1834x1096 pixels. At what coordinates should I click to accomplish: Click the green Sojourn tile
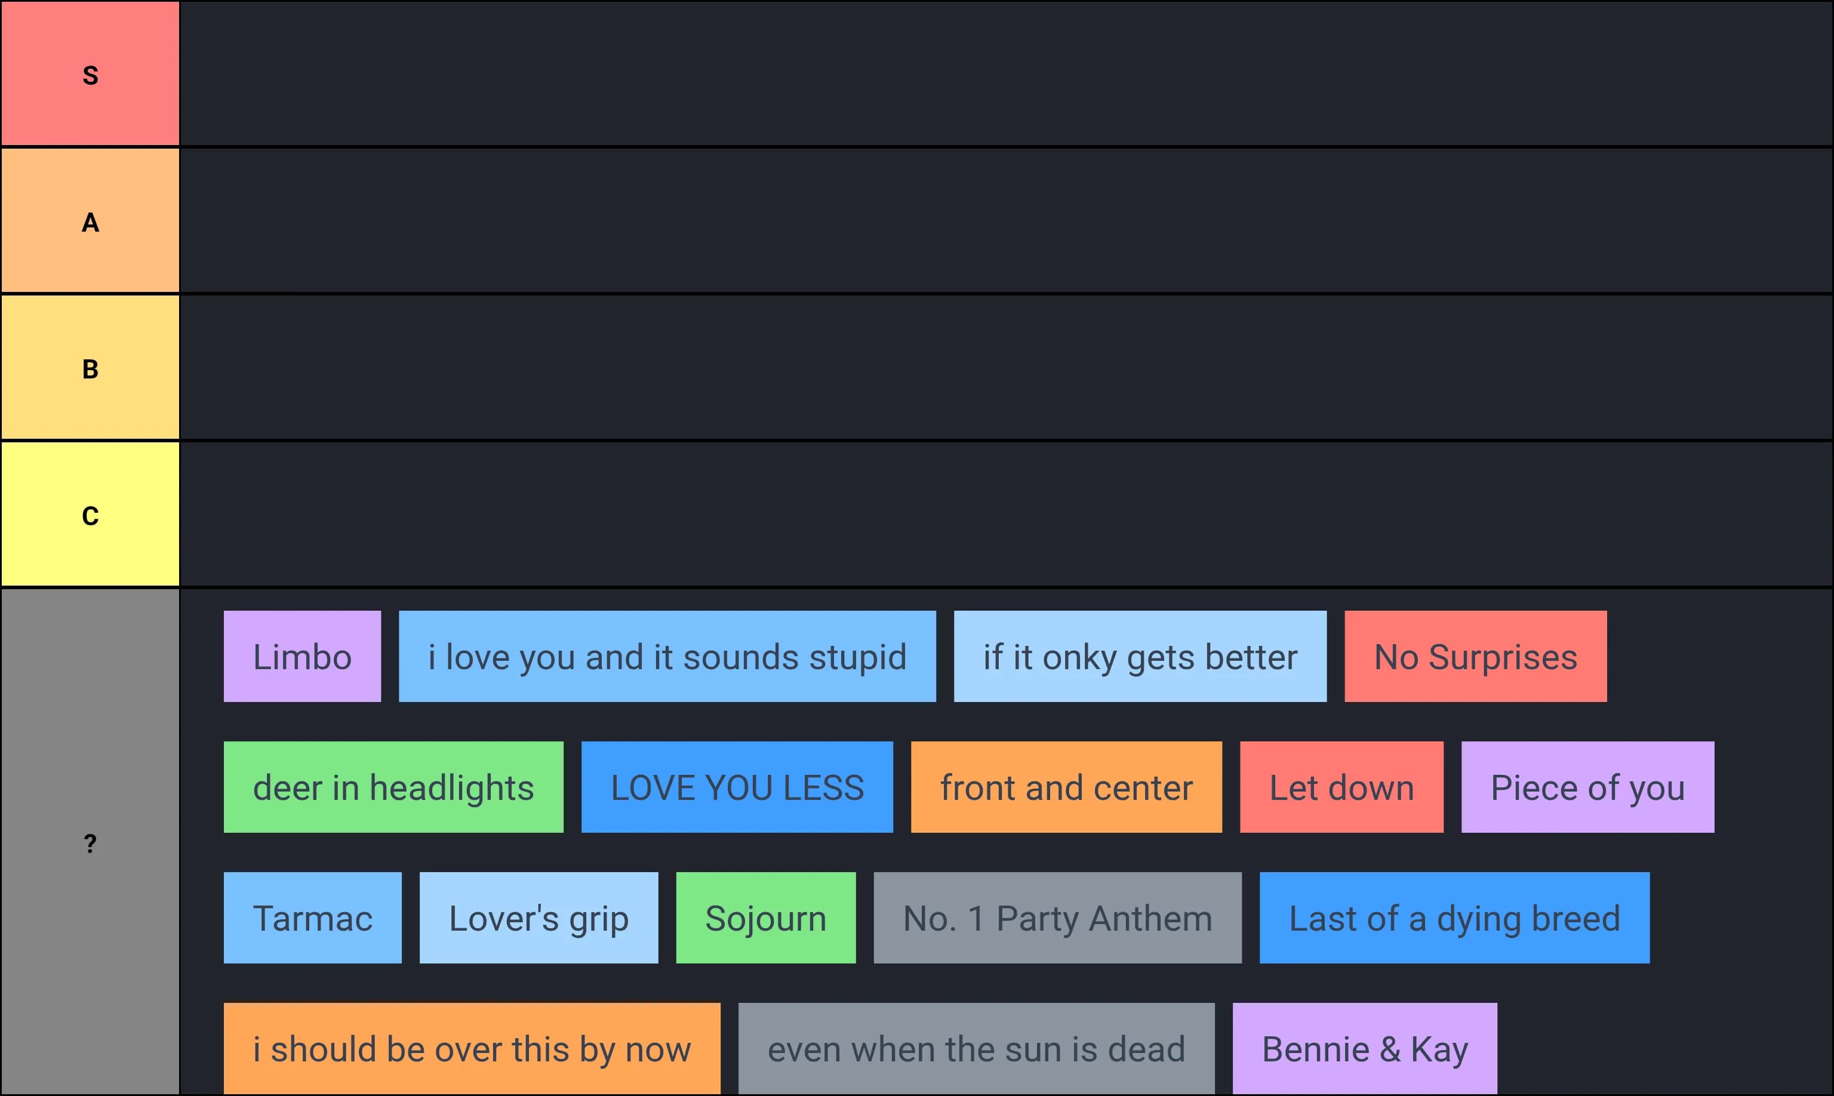(765, 918)
